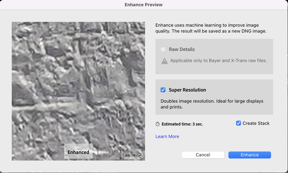Click the Cancel button

click(x=203, y=155)
